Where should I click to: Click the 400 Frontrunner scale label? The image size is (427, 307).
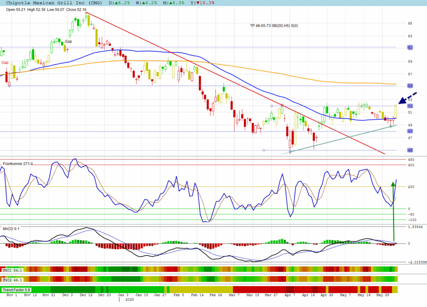(x=411, y=165)
